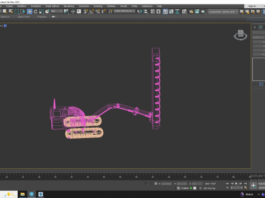Click the Sign In button
The image size is (265, 198).
pos(252,6)
